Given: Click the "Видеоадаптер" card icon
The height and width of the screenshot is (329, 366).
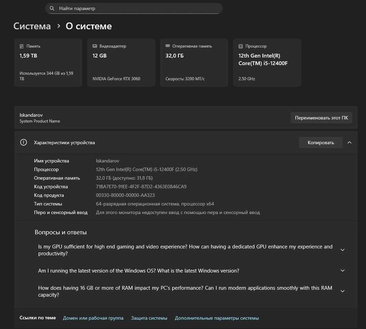Looking at the screenshot, I should (95, 46).
